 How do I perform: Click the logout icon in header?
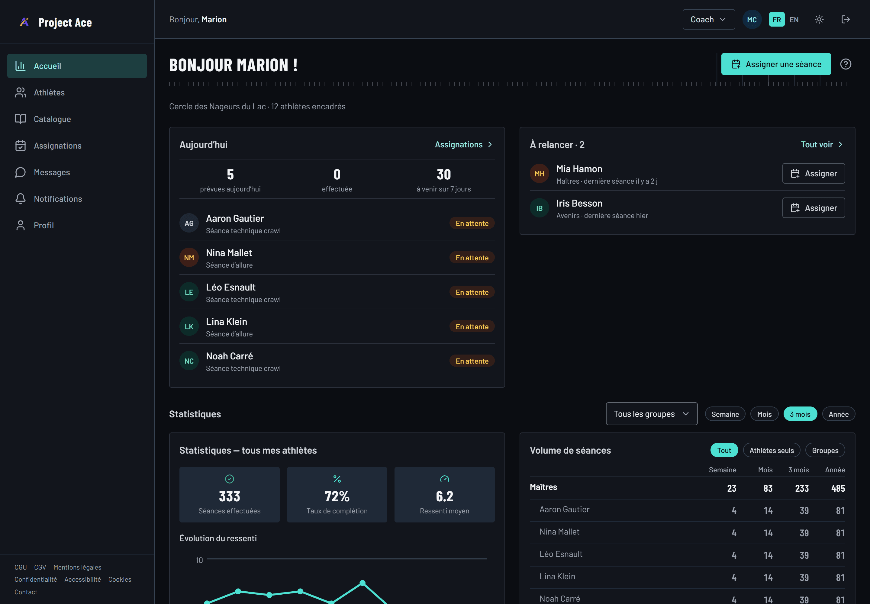[x=846, y=19]
